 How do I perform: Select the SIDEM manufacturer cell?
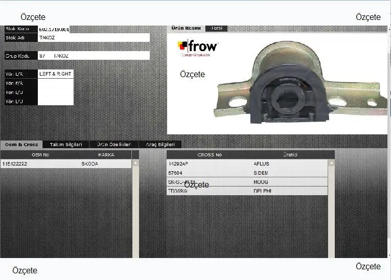tap(261, 173)
